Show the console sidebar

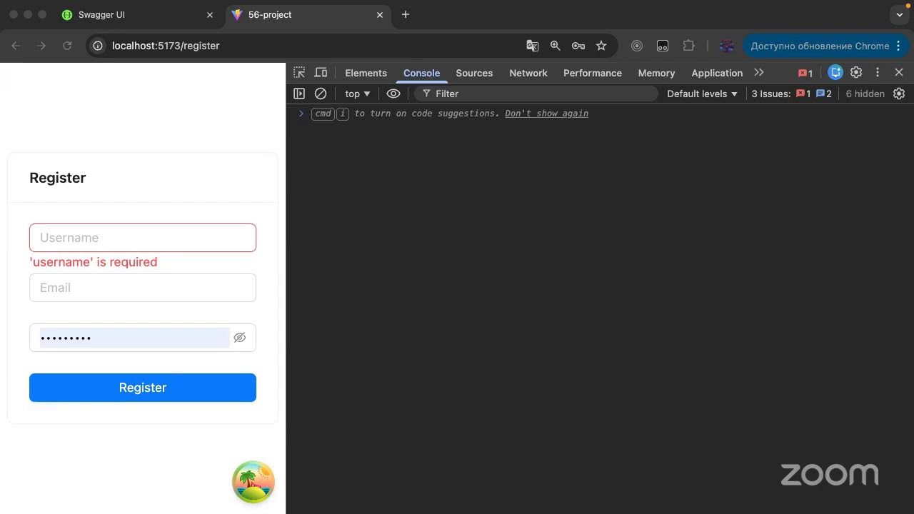[x=299, y=94]
